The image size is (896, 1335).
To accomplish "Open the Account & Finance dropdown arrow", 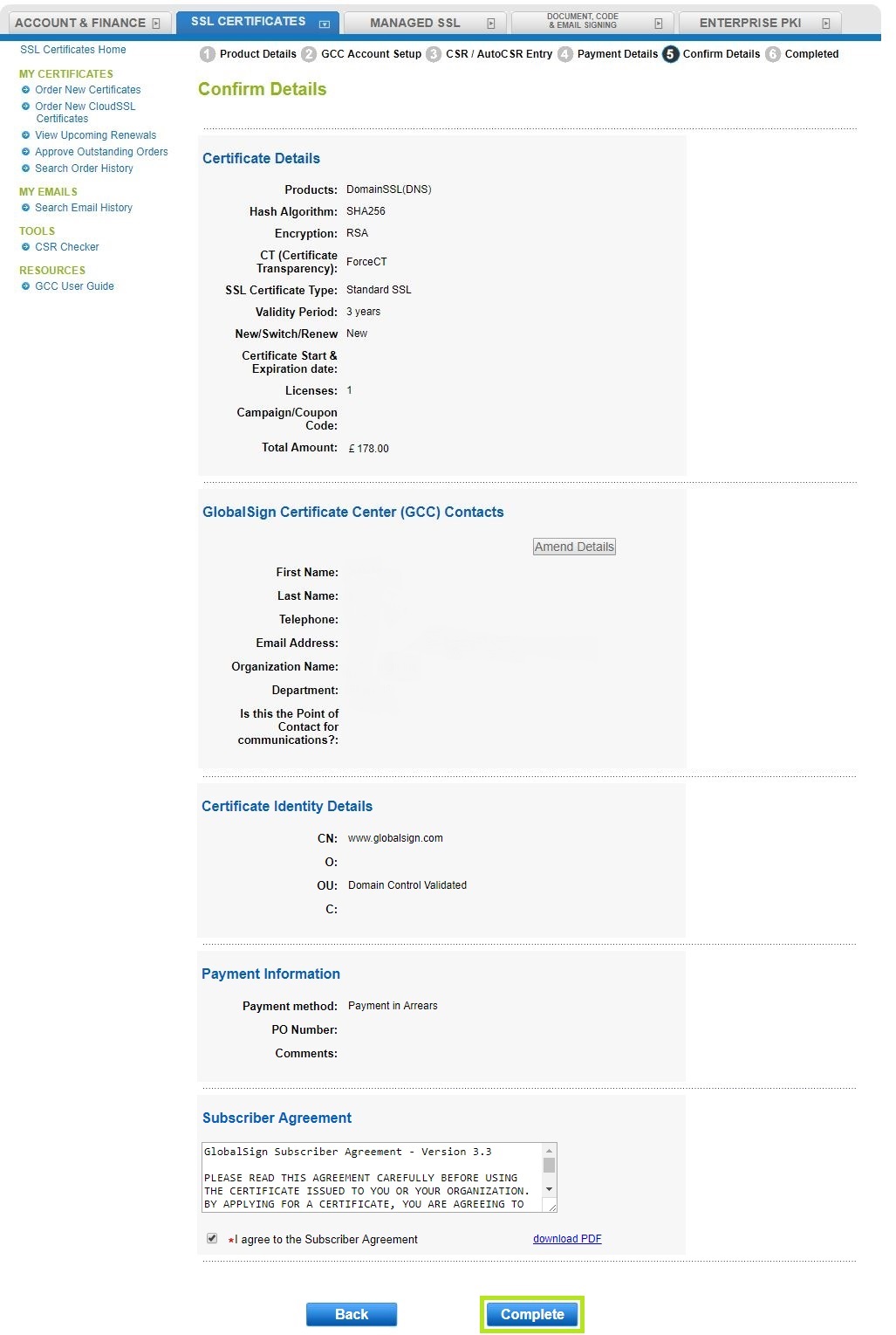I will [154, 22].
